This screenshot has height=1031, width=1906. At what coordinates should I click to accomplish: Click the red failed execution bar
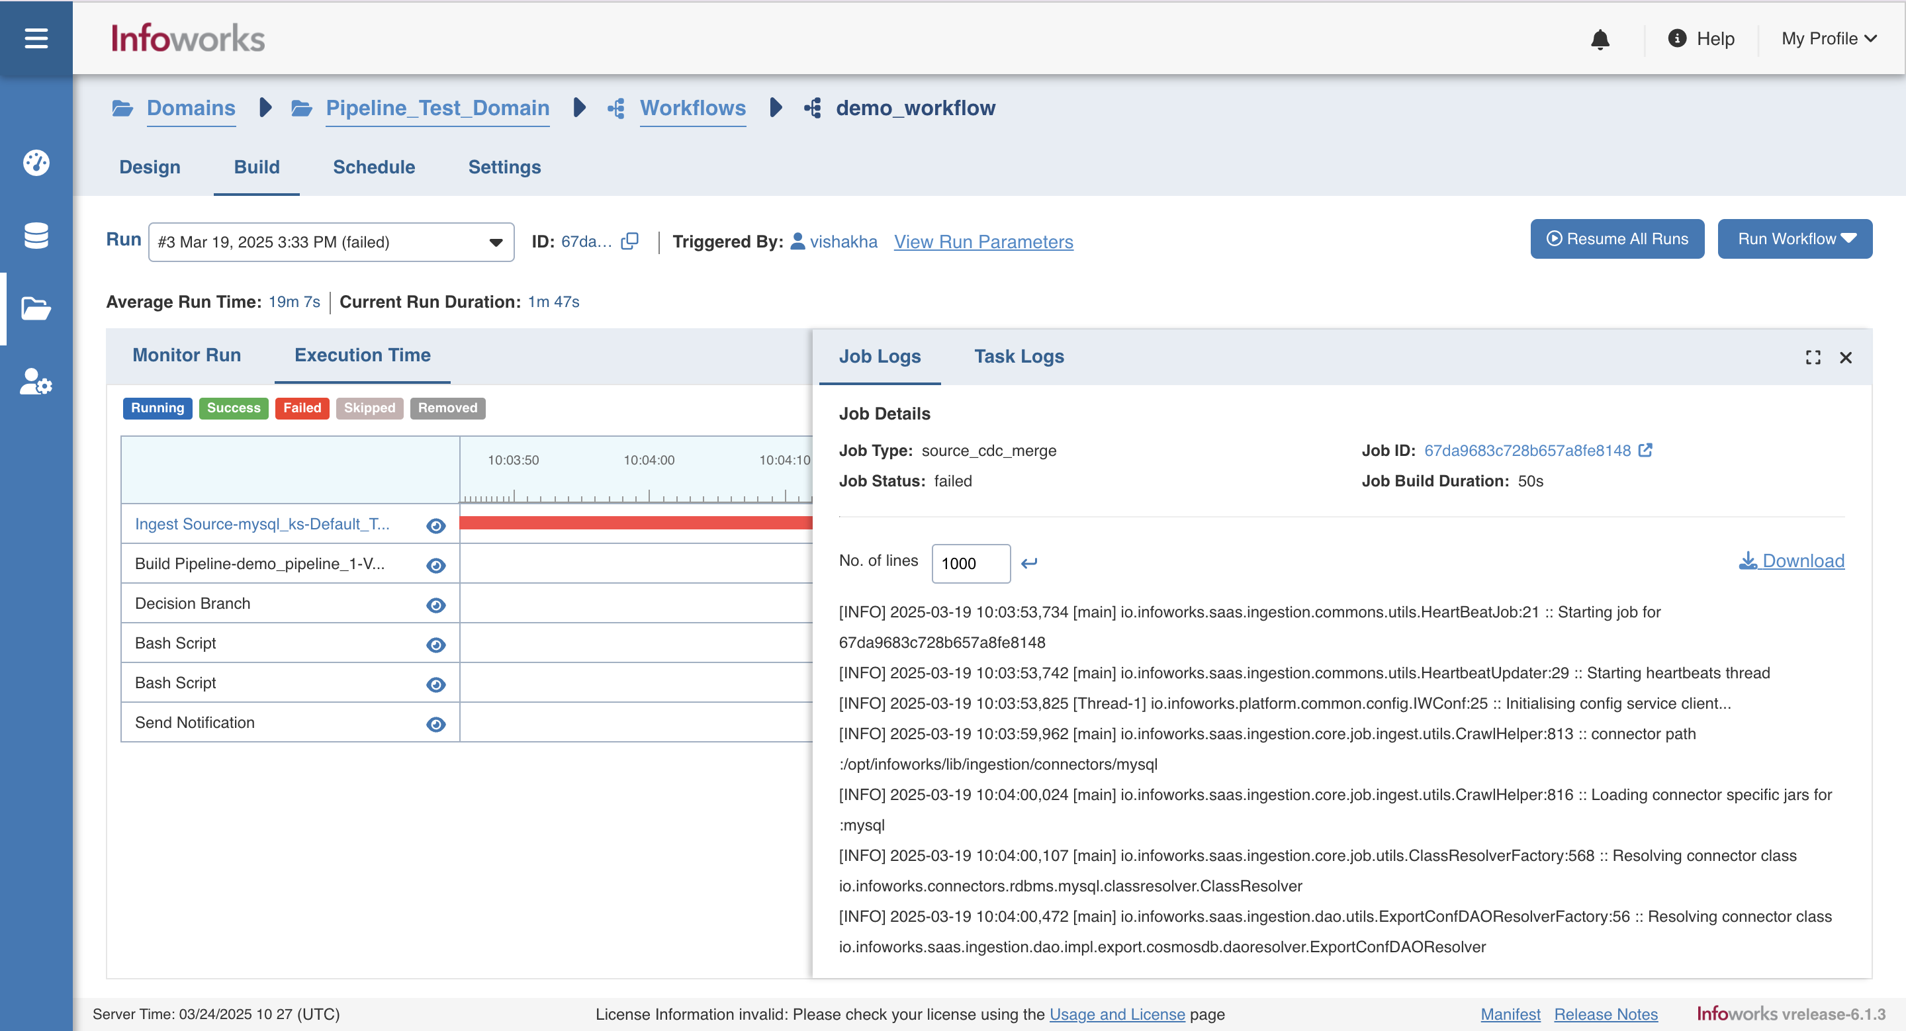[635, 523]
